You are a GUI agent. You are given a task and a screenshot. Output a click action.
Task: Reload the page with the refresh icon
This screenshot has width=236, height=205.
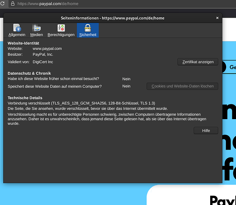2,3
